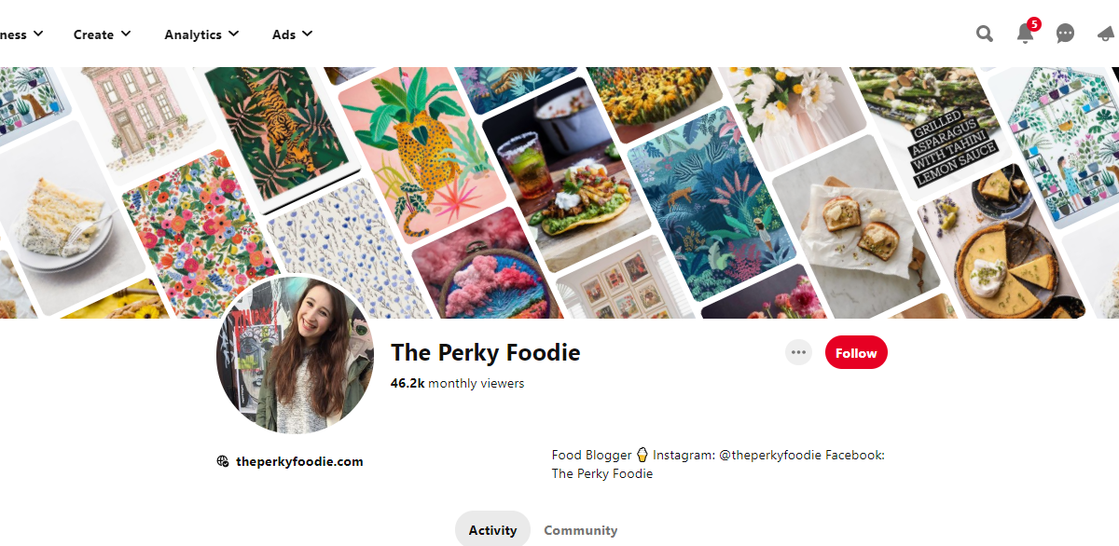Image resolution: width=1119 pixels, height=546 pixels.
Task: Follow The Perky Foodie profile
Action: point(856,353)
